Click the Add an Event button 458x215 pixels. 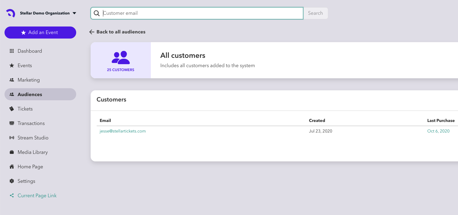pyautogui.click(x=40, y=33)
